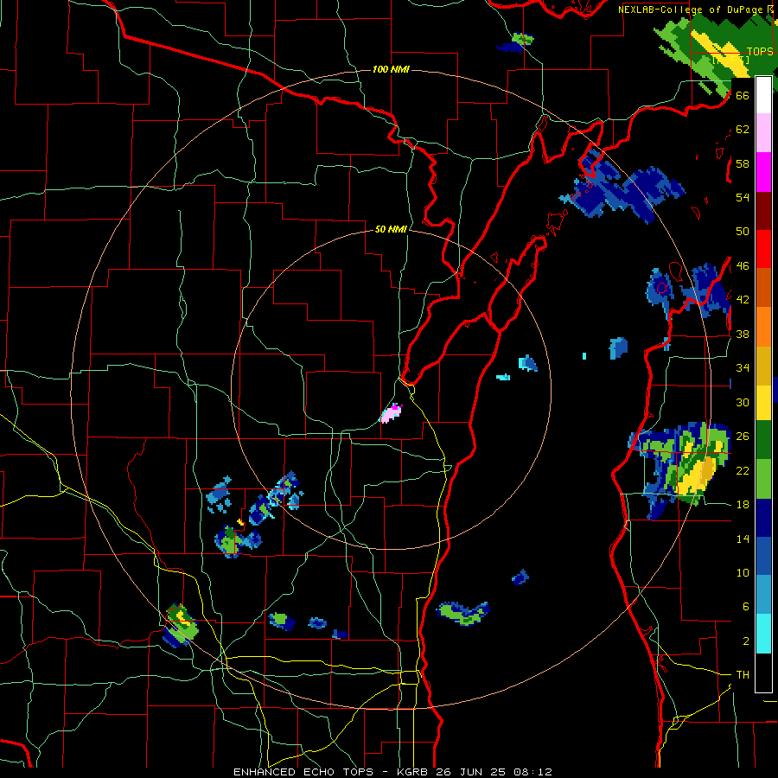The height and width of the screenshot is (778, 778).
Task: Click the legend value '14'
Action: click(x=743, y=539)
